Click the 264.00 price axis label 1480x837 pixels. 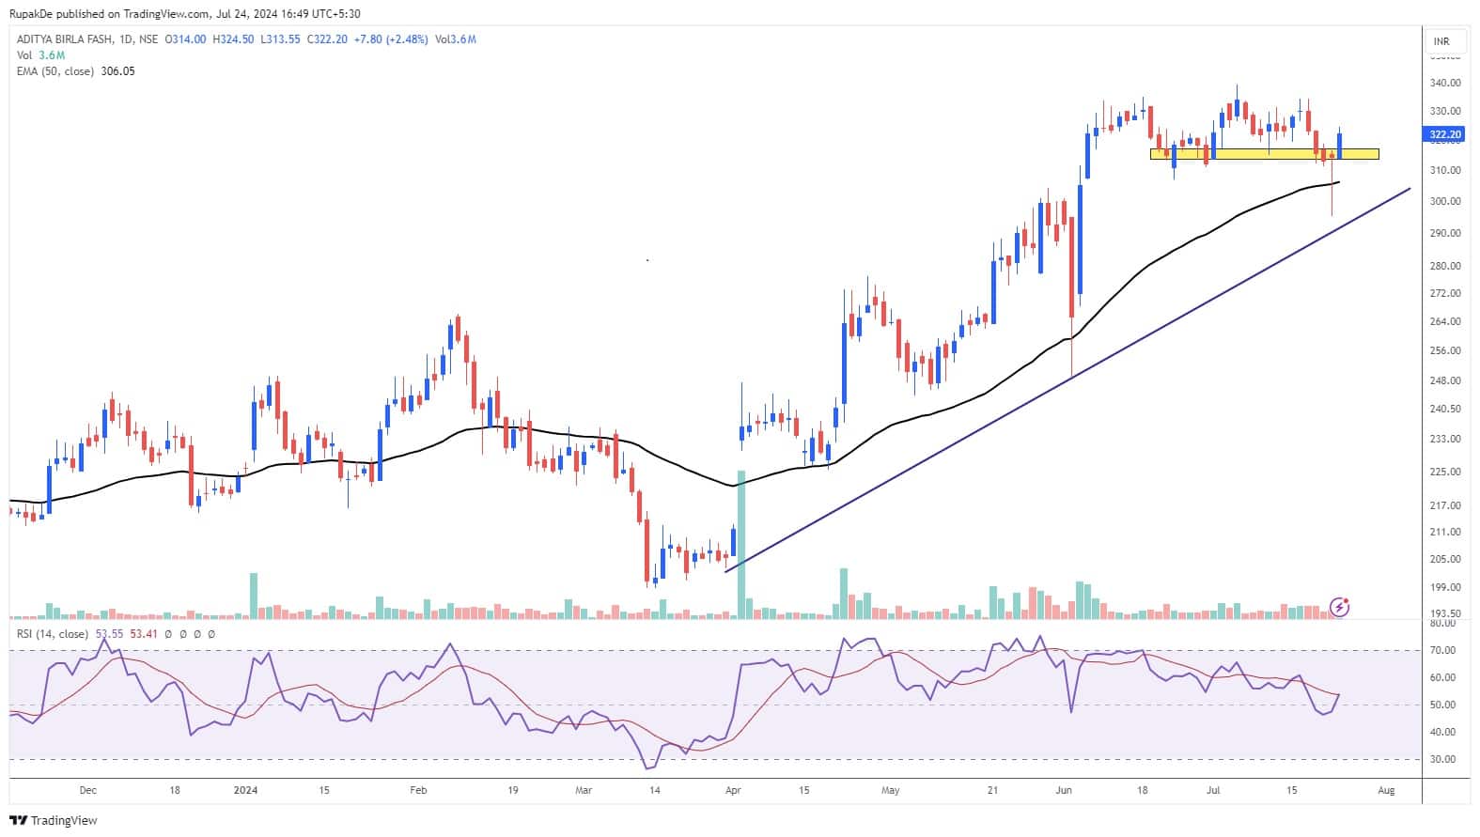coord(1445,321)
